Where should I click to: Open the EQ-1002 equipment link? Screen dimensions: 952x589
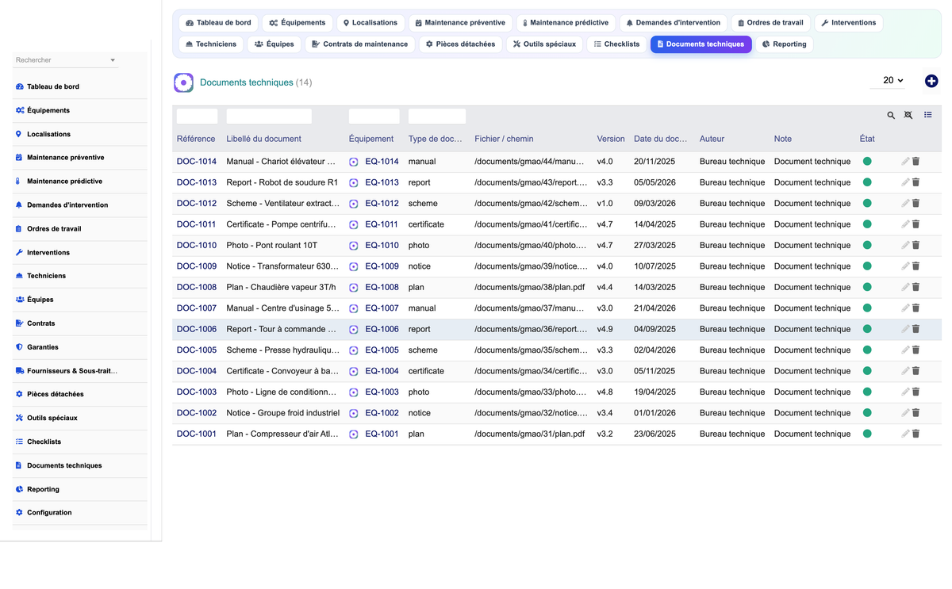click(x=382, y=413)
